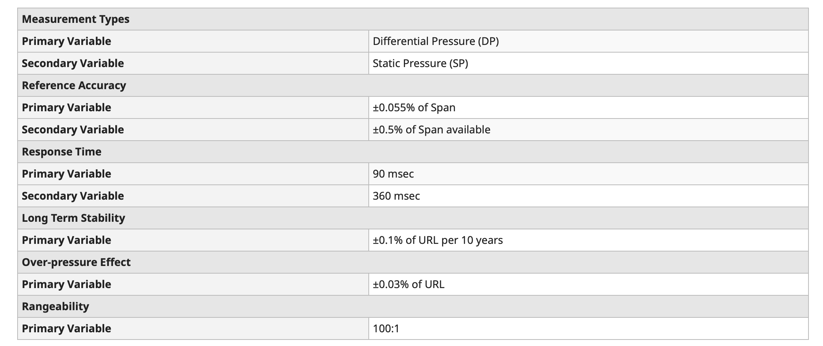Select the ±0.1% of URL per 10 years text
Image resolution: width=823 pixels, height=346 pixels.
click(437, 240)
